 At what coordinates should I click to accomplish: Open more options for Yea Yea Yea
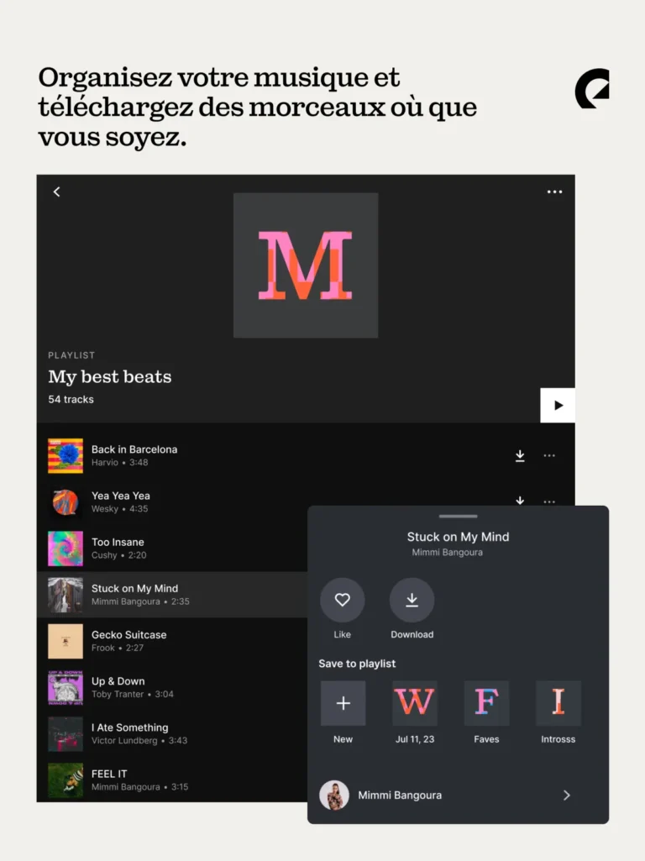tap(549, 501)
